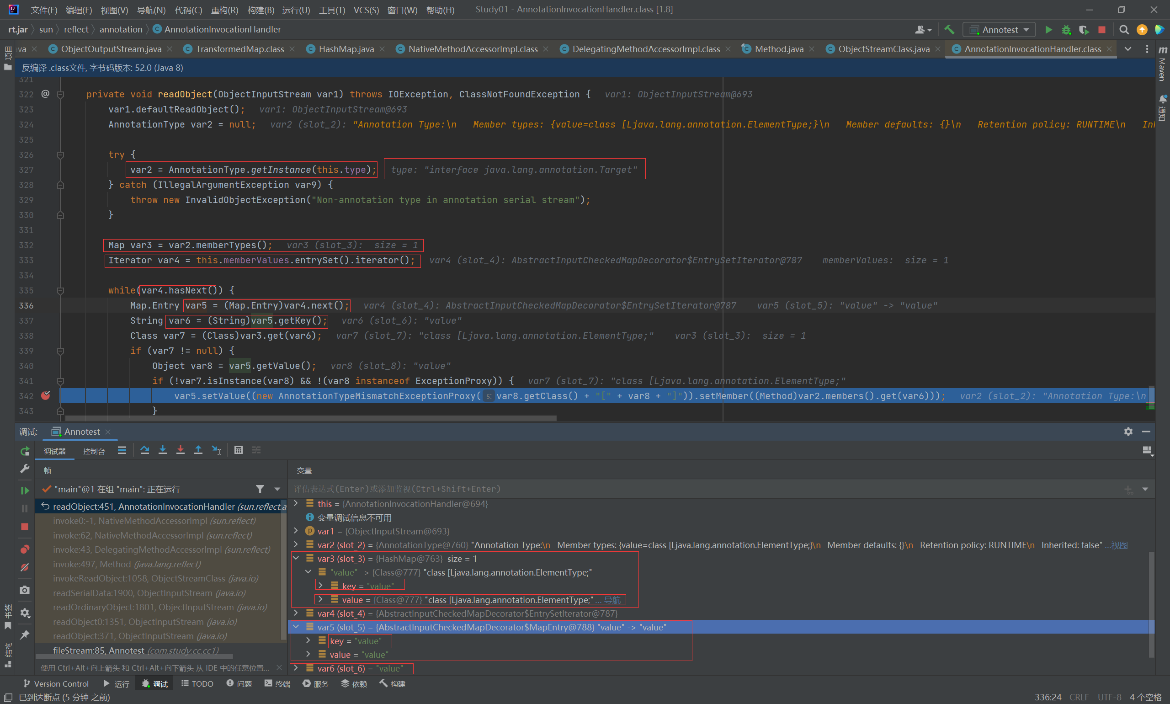Click the Step Into debugger icon
The width and height of the screenshot is (1170, 704).
pos(163,450)
